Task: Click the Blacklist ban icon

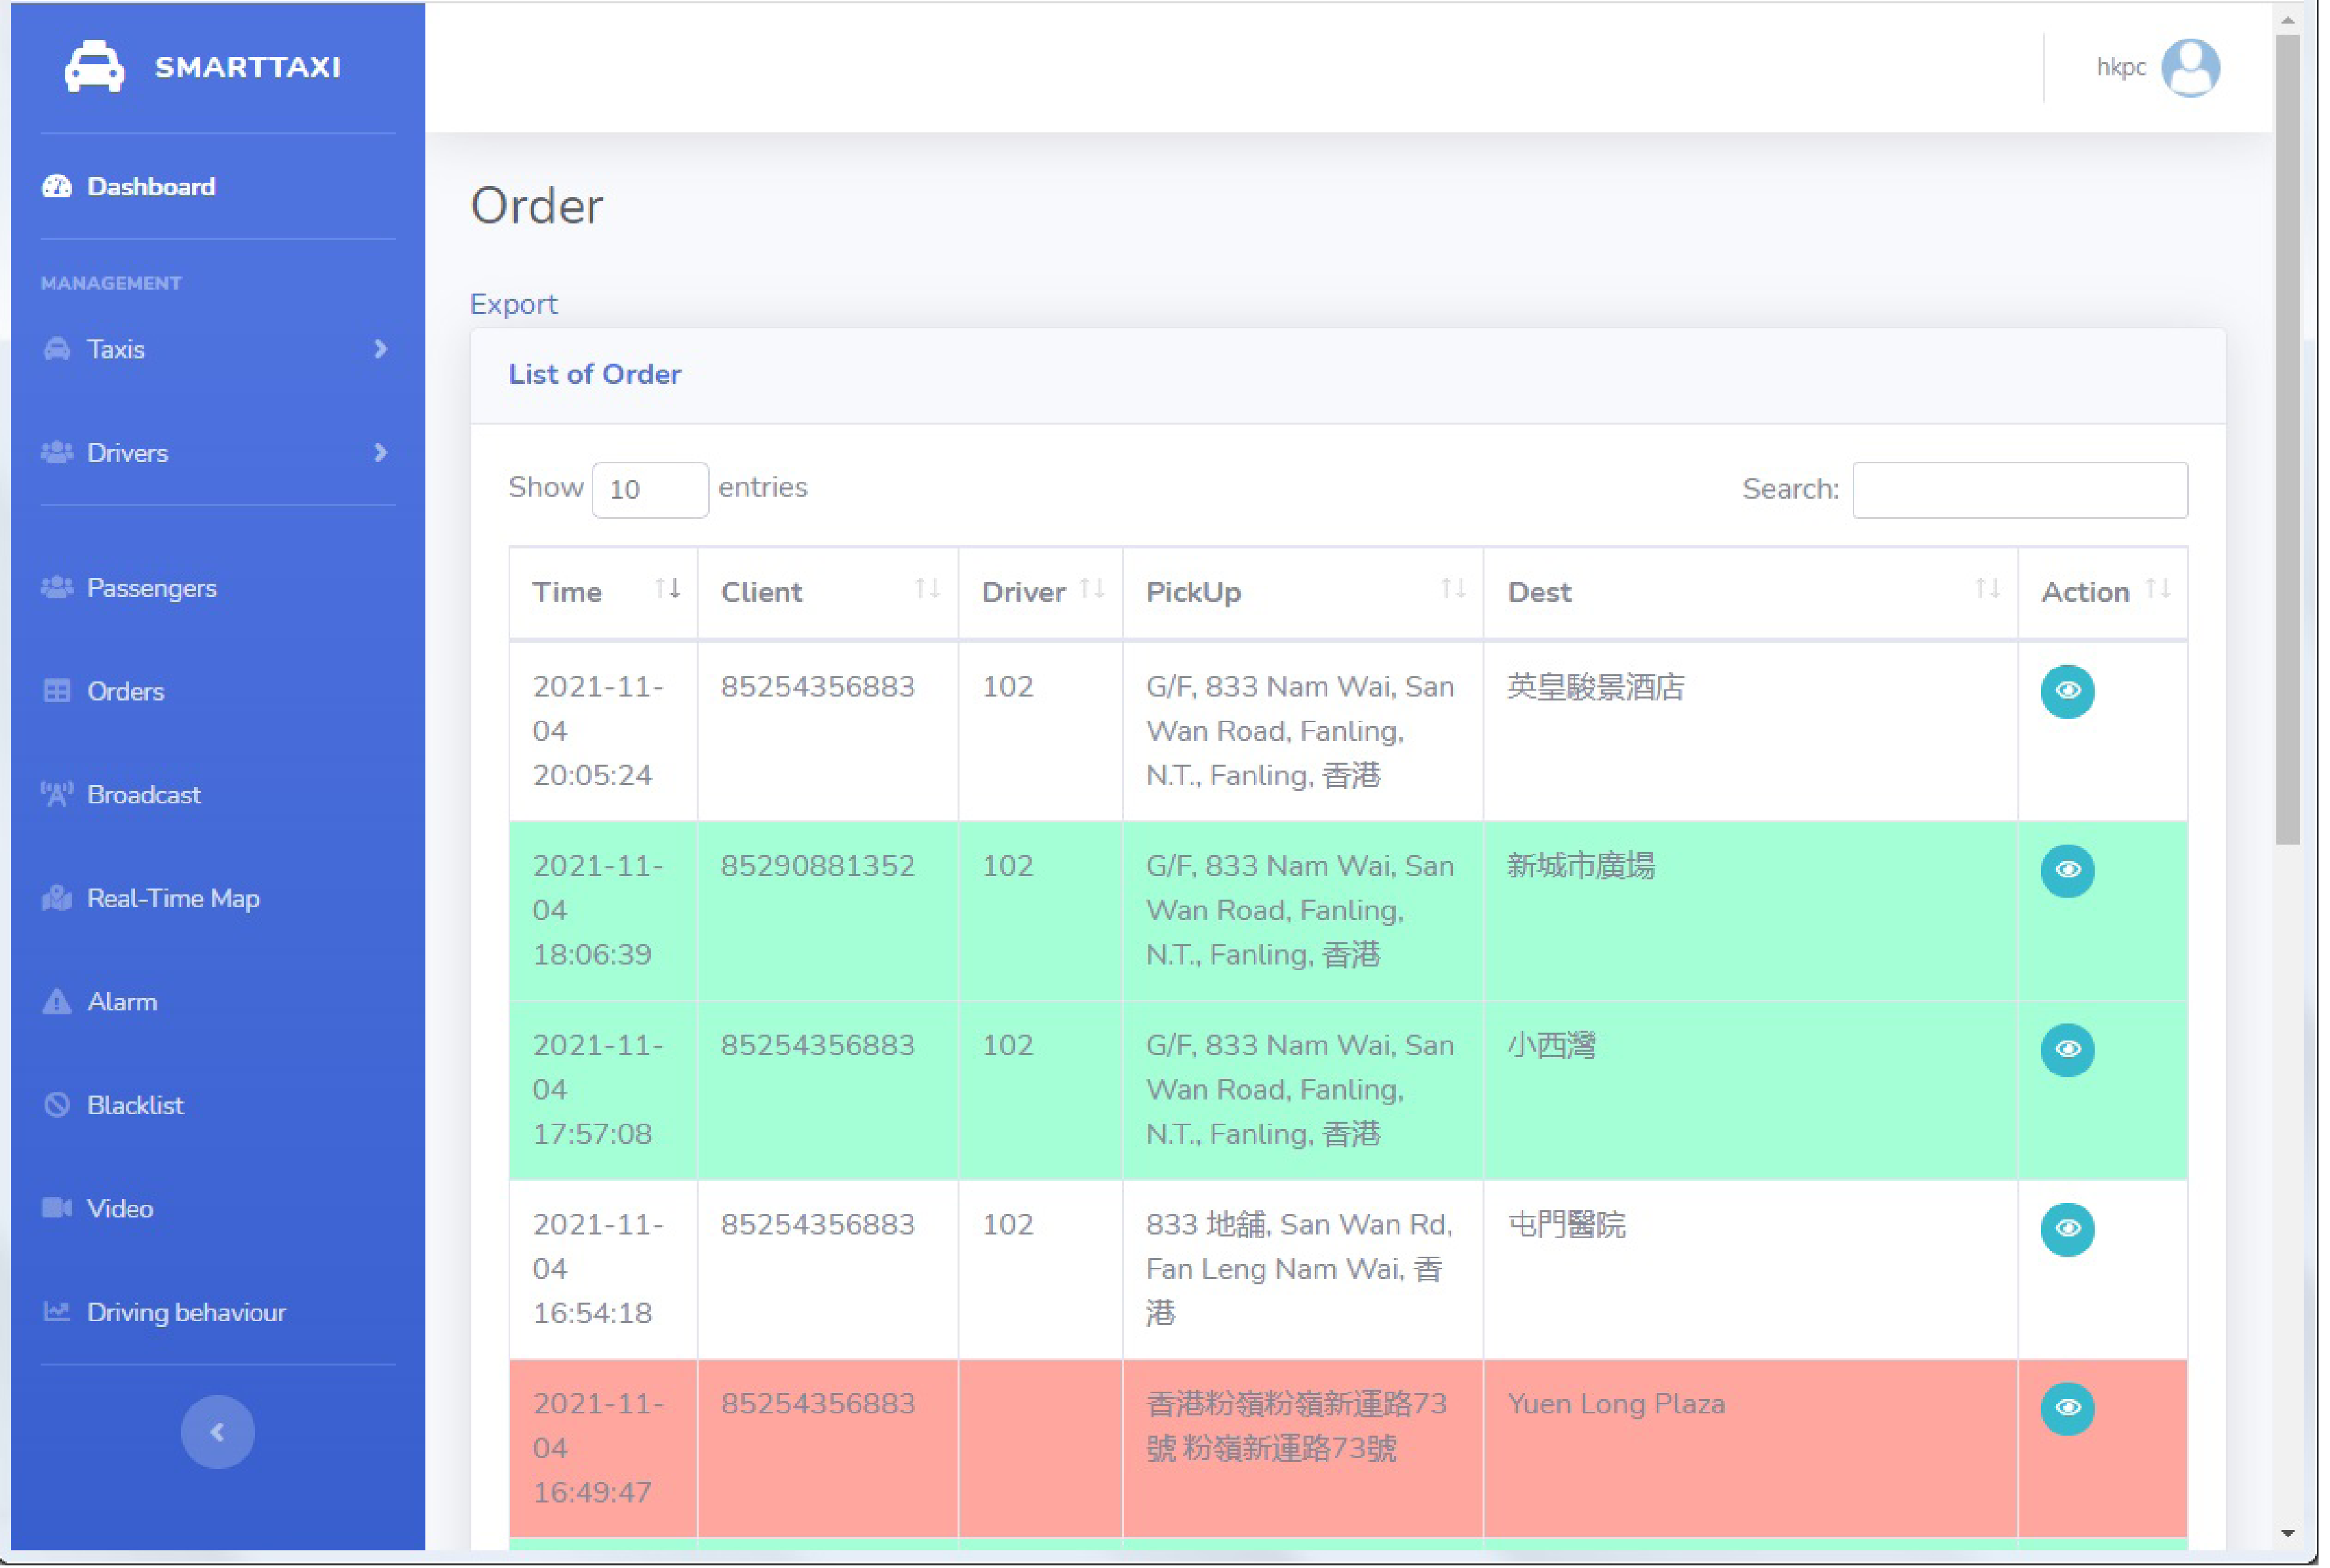Action: tap(57, 1105)
